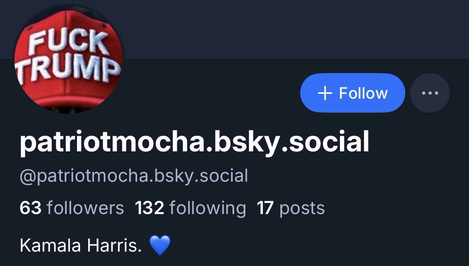Click the word followers in stats row
This screenshot has height=266, width=469.
(85, 208)
